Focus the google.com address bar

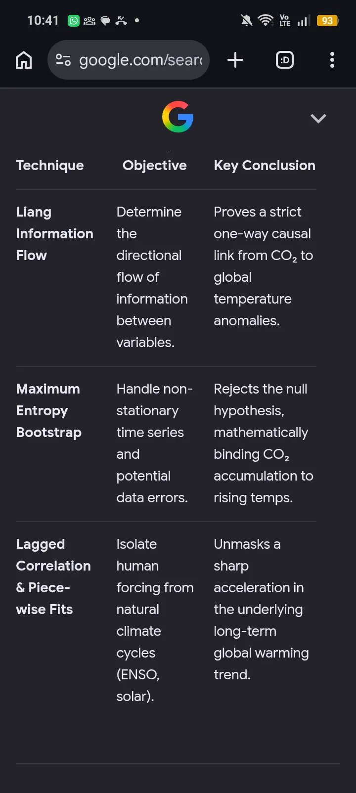(129, 60)
